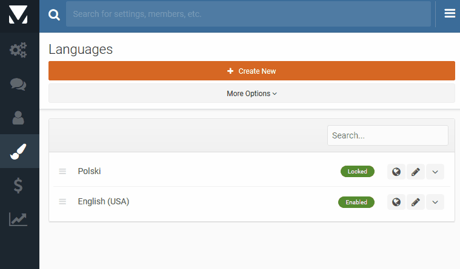Click the globe translate icon for Polski
This screenshot has height=269, width=460.
[396, 172]
